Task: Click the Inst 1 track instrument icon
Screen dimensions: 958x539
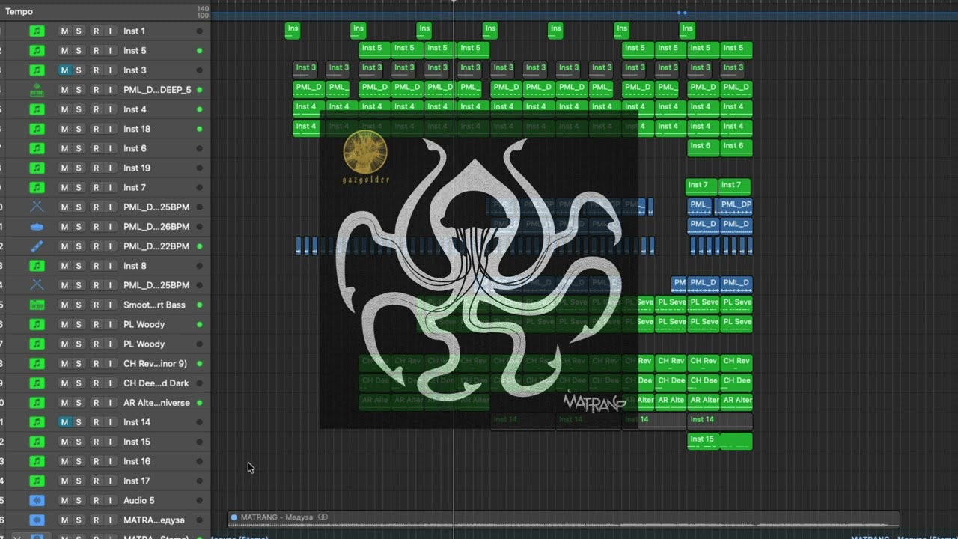Action: click(x=37, y=31)
